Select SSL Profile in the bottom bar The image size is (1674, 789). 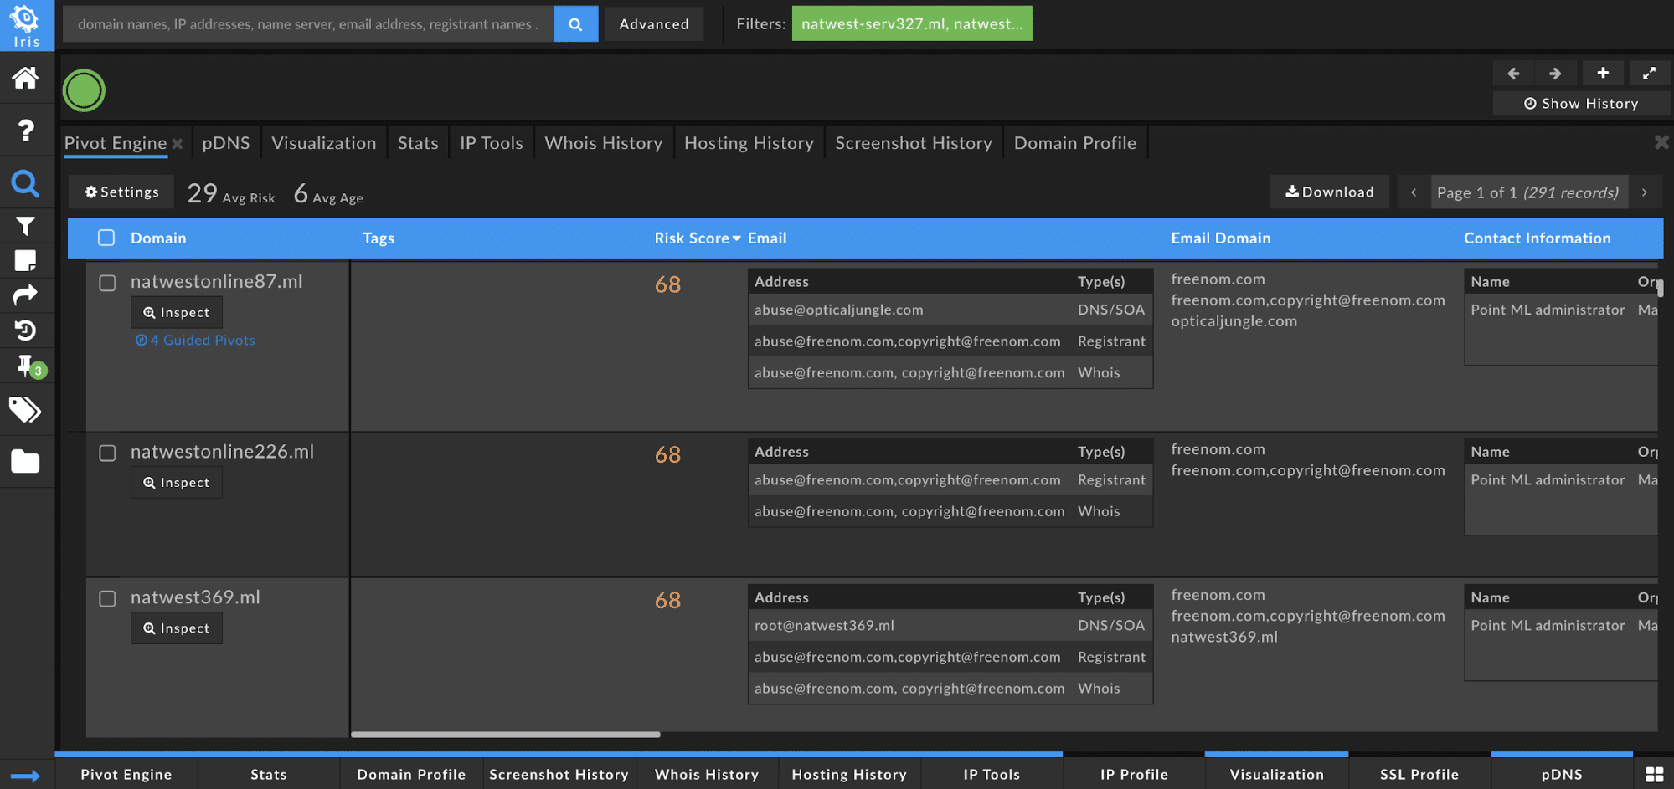[1419, 775]
